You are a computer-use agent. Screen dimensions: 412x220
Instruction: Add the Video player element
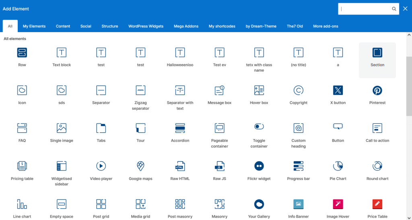coord(101,171)
